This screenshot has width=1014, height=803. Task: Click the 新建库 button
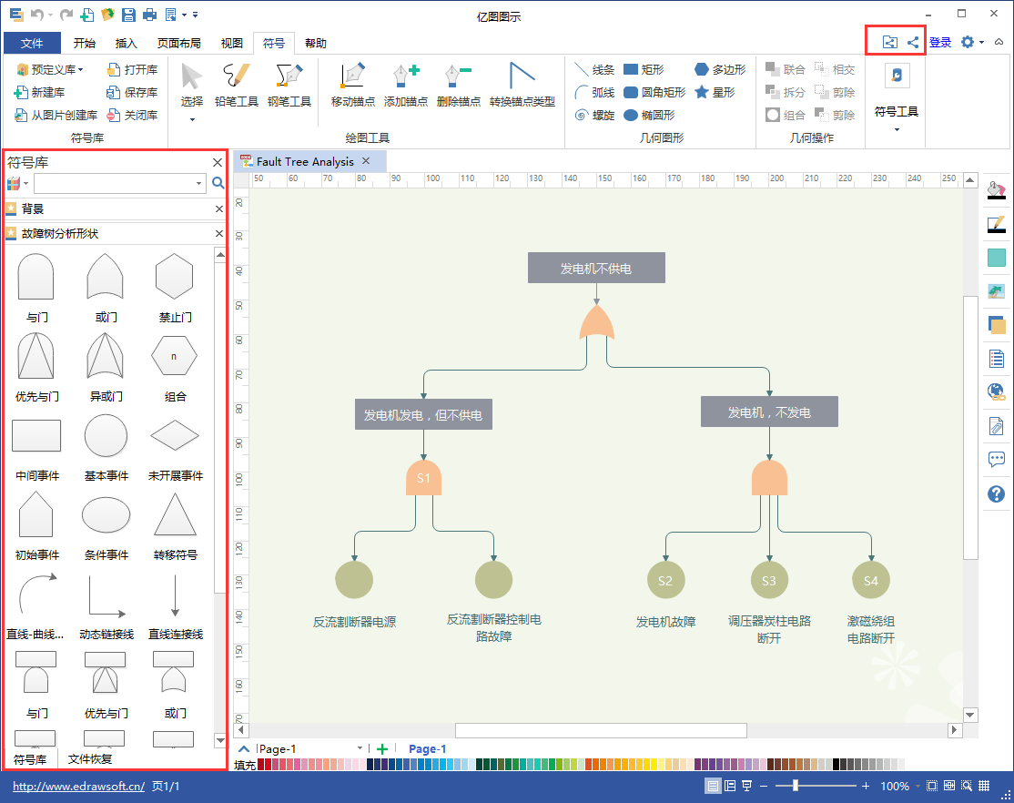(39, 93)
